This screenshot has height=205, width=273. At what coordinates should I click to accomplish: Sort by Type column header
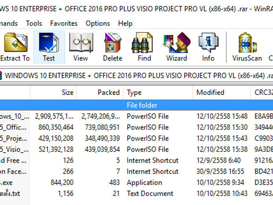point(134,93)
